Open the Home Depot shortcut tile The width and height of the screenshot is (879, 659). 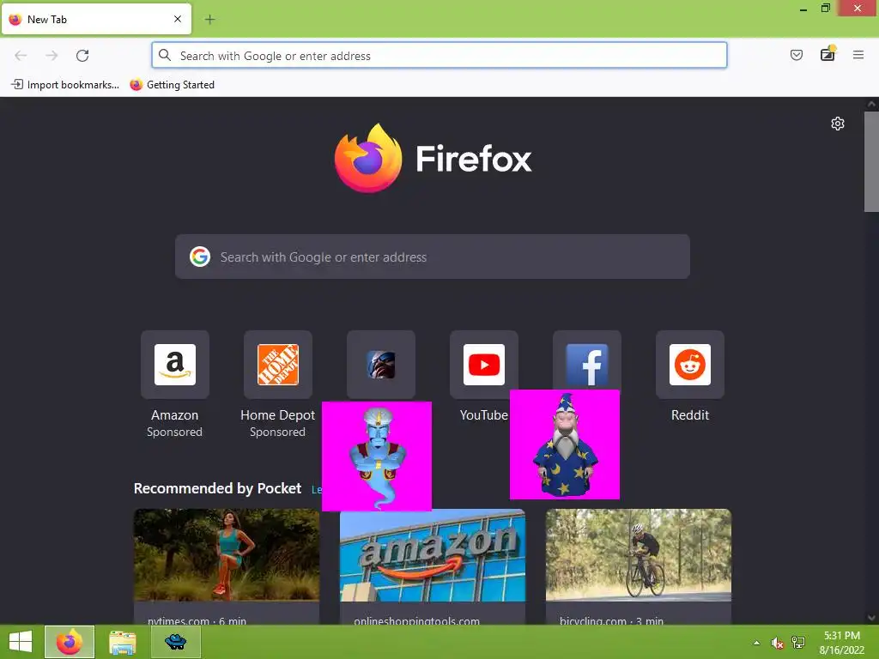[277, 365]
